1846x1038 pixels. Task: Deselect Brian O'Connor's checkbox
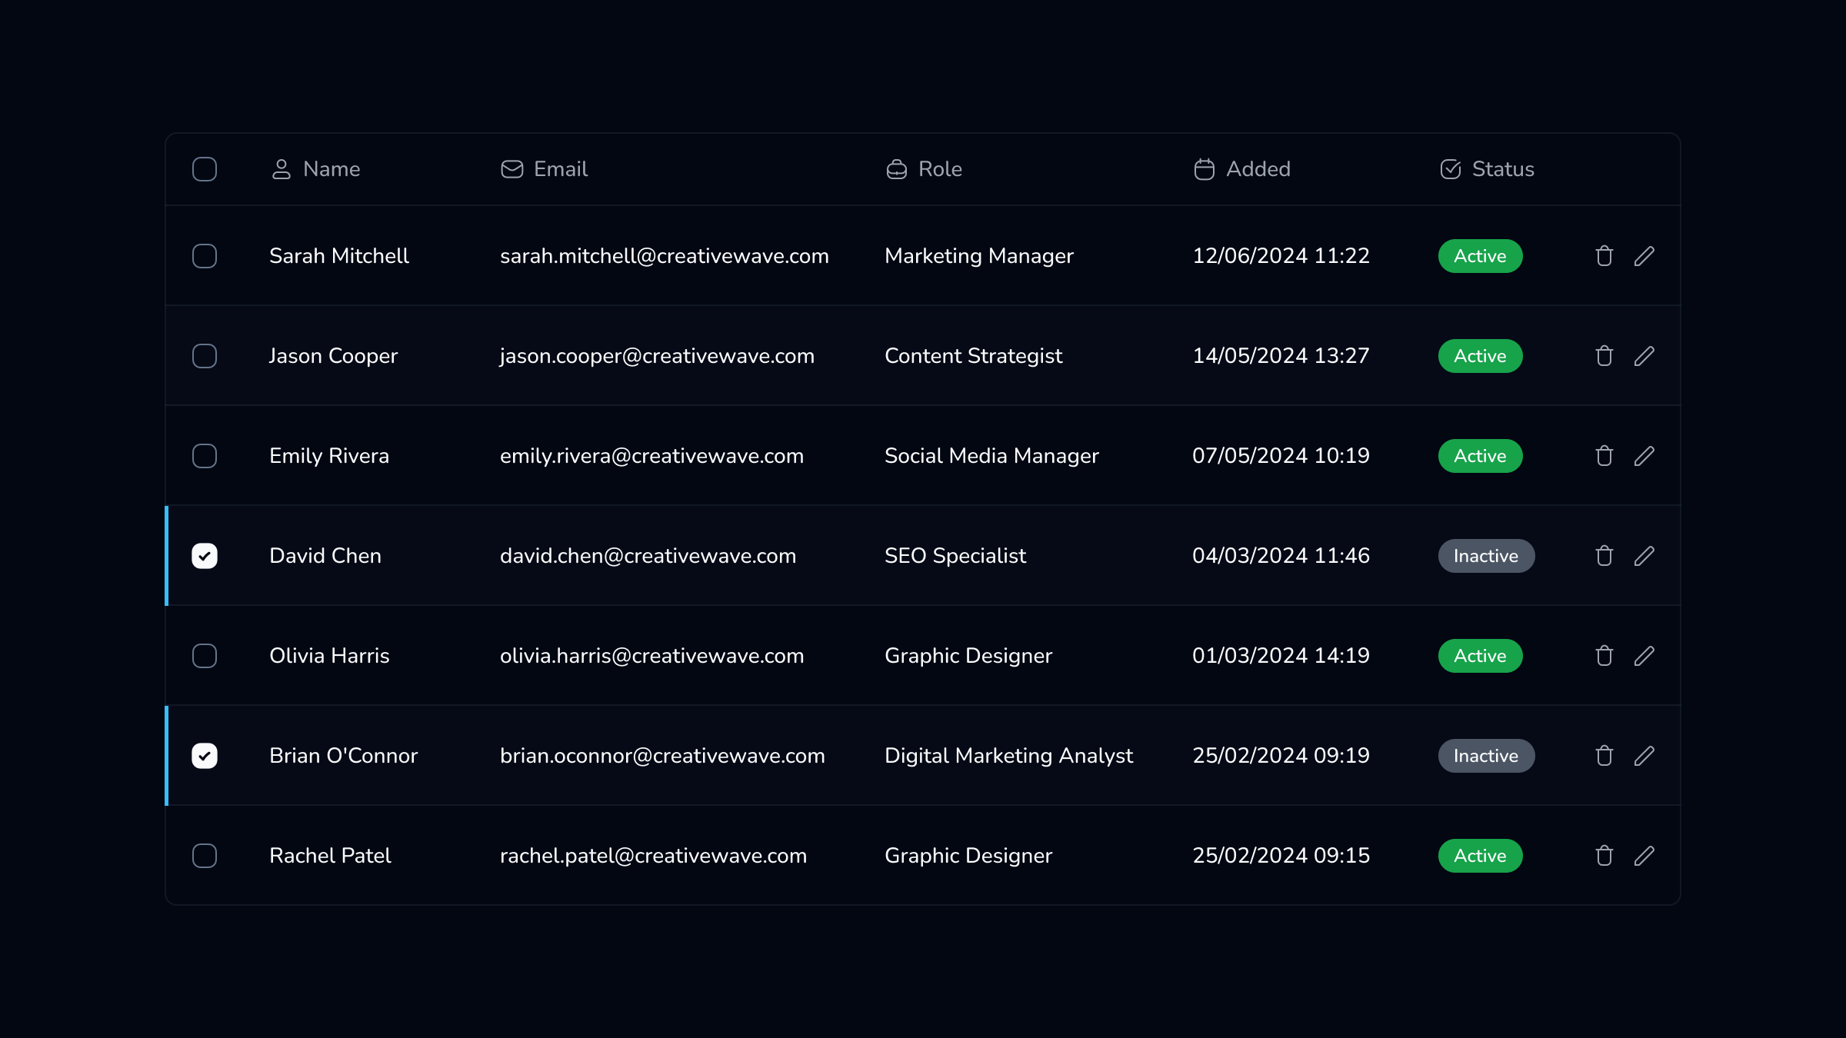tap(205, 756)
